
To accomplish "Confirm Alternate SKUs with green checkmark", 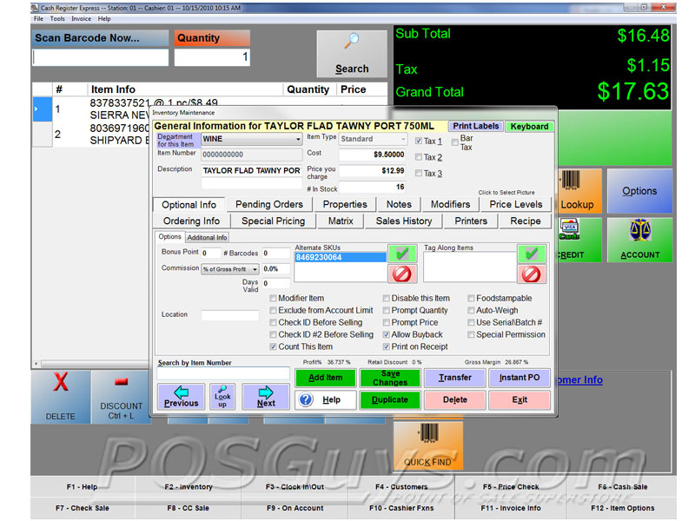I will point(400,254).
